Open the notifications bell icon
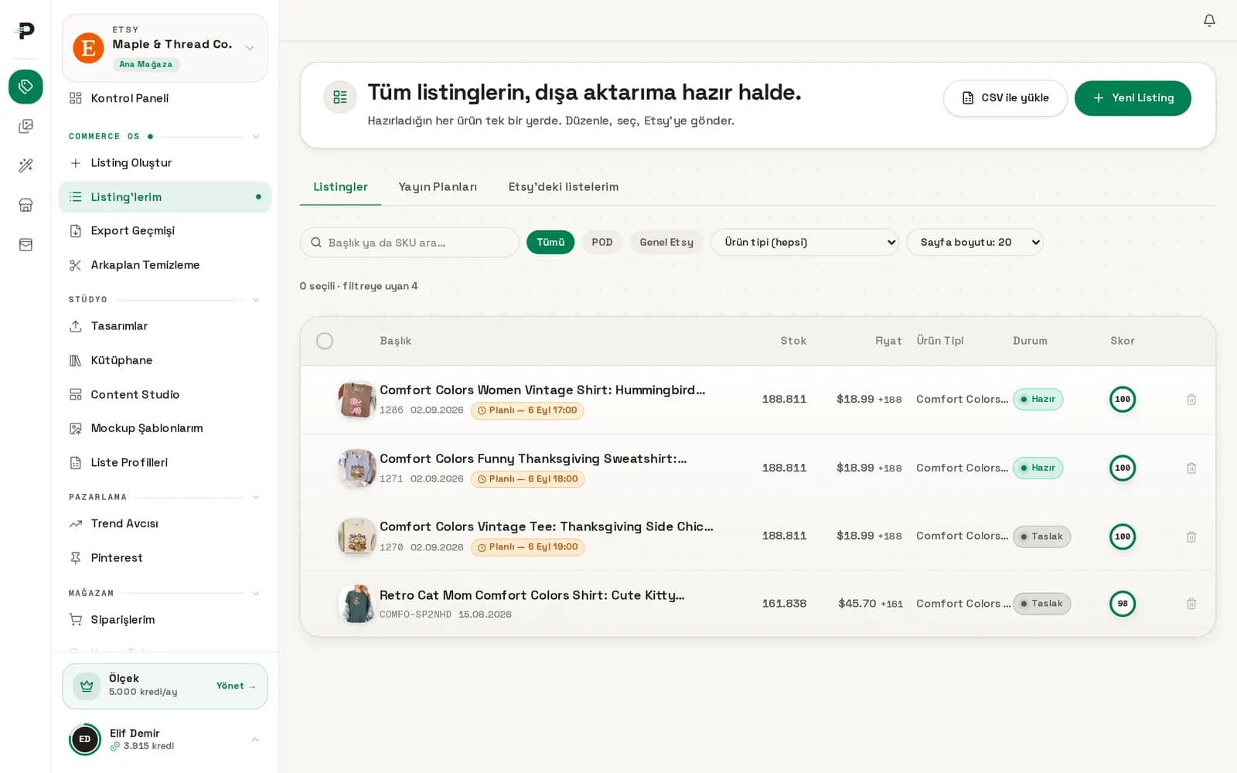 (x=1209, y=20)
